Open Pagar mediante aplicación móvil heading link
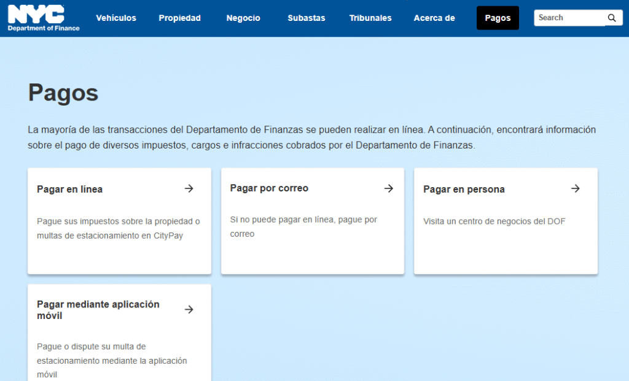Screen dimensions: 629x381 tap(98, 310)
